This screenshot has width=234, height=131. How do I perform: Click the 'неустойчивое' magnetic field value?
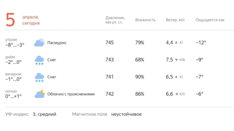(126, 114)
